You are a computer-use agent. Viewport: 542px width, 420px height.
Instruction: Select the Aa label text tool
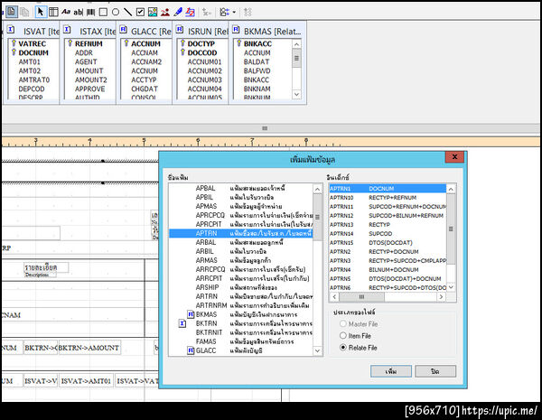66,12
